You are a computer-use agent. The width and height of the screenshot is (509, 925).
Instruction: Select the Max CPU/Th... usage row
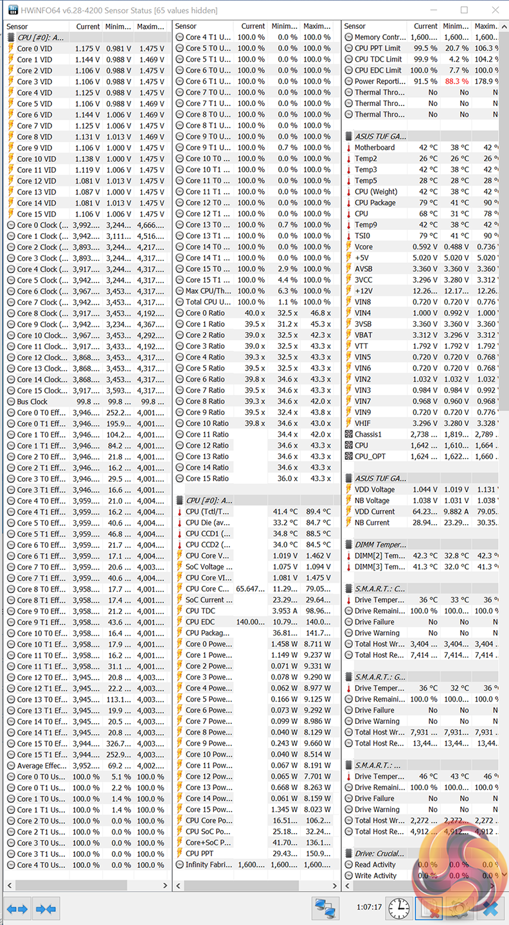pyautogui.click(x=256, y=291)
